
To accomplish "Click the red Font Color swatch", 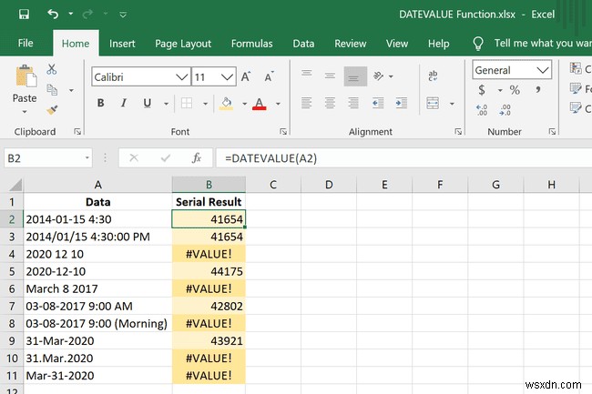I will click(259, 104).
